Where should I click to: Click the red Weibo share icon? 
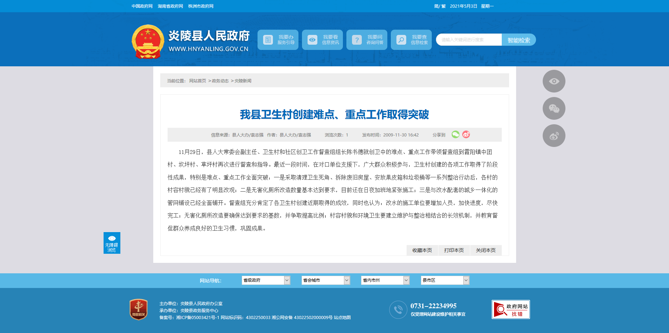click(x=466, y=134)
